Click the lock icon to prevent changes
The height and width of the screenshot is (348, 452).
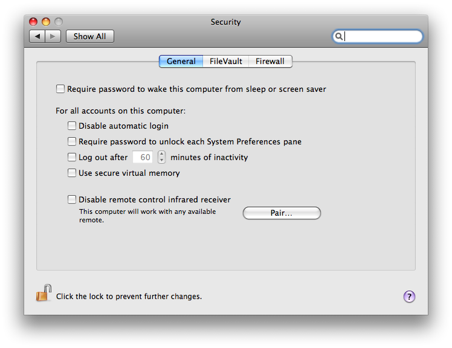coord(44,294)
